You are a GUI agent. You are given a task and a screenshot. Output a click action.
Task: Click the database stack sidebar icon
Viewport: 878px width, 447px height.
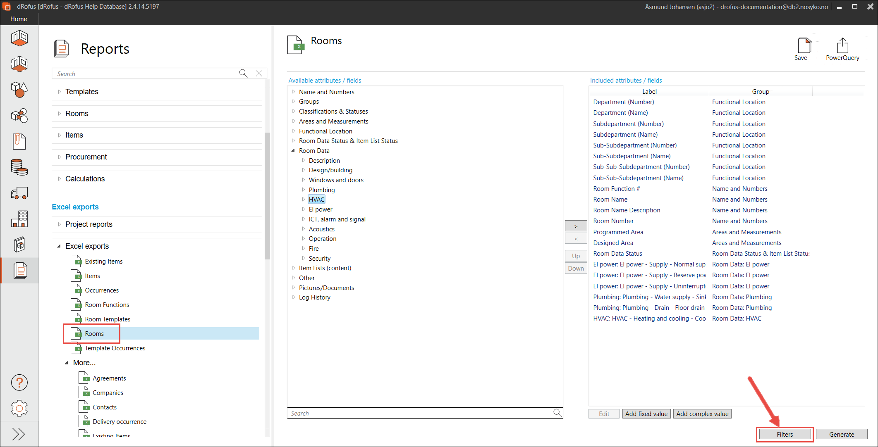coord(19,167)
